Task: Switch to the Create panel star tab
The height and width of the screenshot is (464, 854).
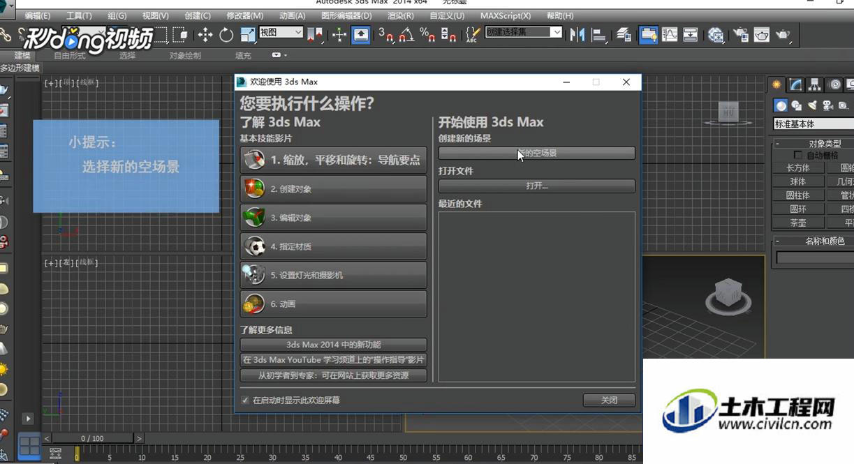Action: [x=776, y=84]
